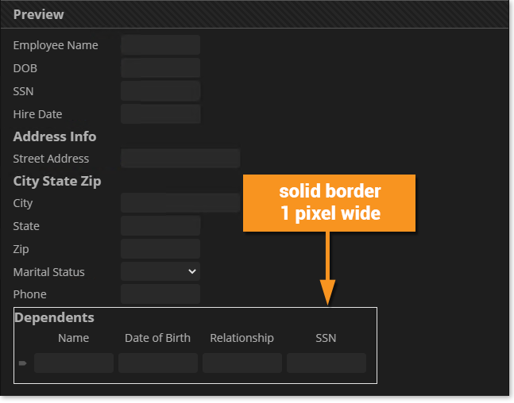The image size is (514, 403).
Task: Click the row indicator arrow in Dependents
Action: [23, 363]
